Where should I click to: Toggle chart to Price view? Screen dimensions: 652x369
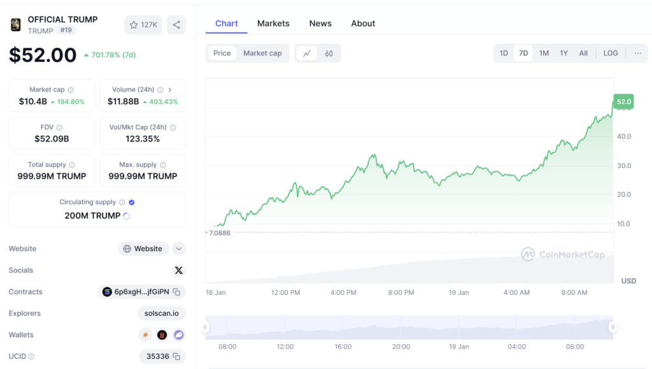point(222,54)
